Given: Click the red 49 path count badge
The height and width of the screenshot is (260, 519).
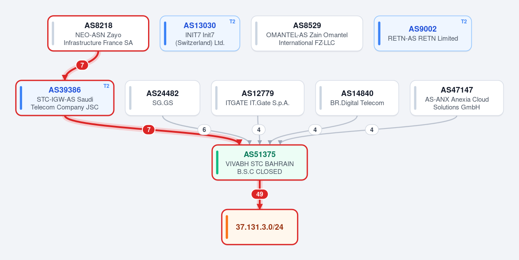Looking at the screenshot, I should coord(260,194).
